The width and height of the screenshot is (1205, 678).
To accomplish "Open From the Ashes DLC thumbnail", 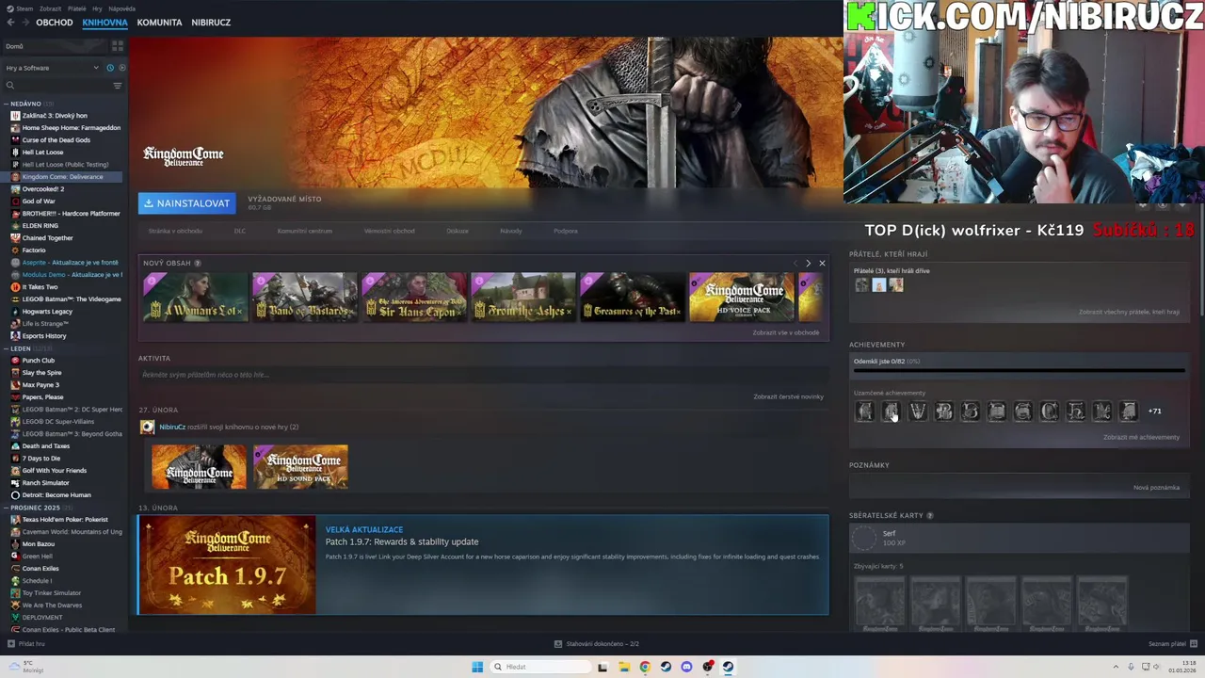I will [x=523, y=298].
